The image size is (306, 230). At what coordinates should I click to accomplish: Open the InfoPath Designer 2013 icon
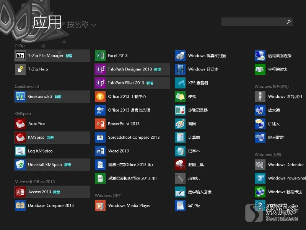click(x=100, y=69)
